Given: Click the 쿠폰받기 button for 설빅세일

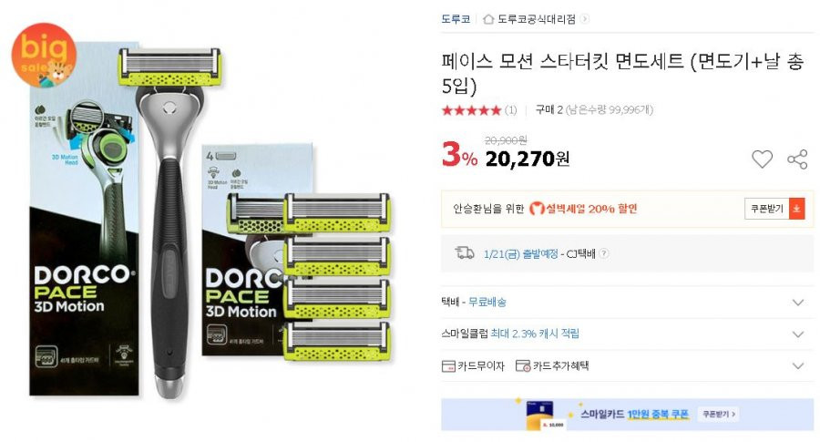Looking at the screenshot, I should 767,209.
